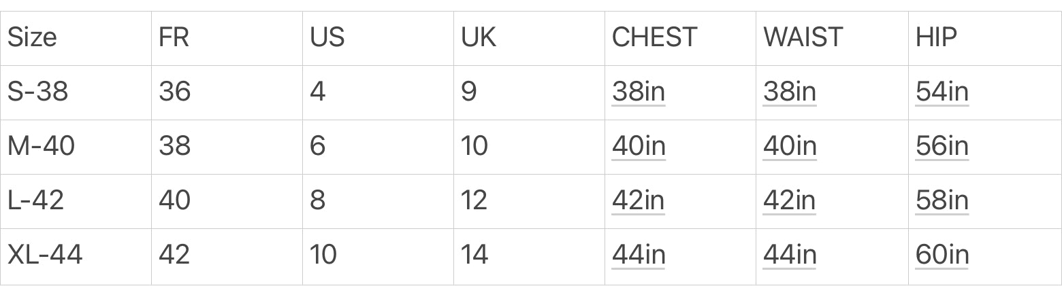
Task: Open the 38in waist link for S-38
Action: click(789, 92)
